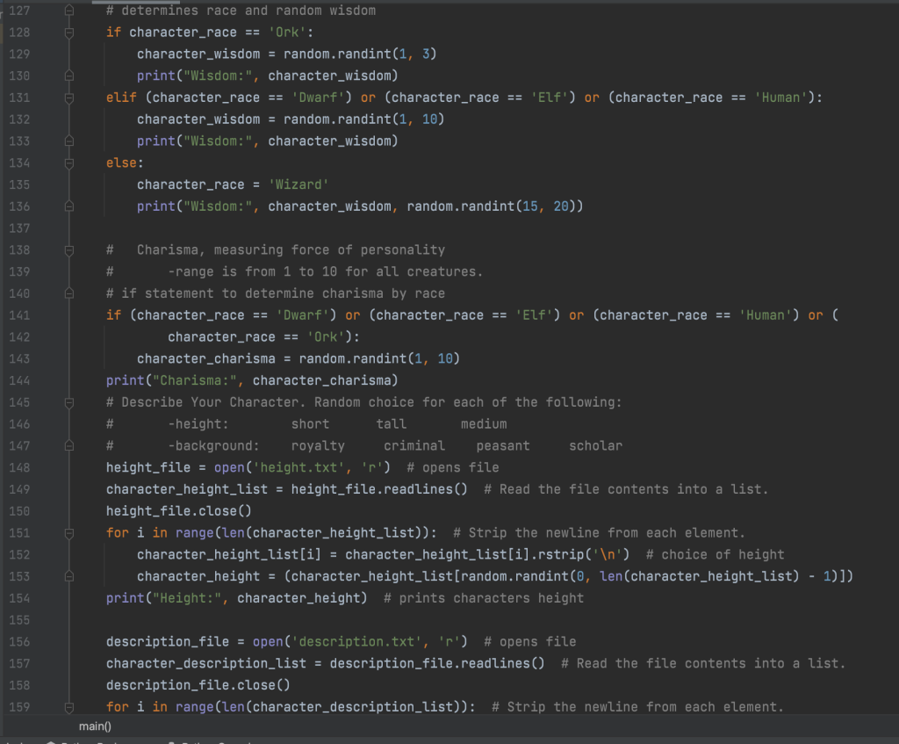Collapse the for loop fold at line 159

pyautogui.click(x=69, y=707)
